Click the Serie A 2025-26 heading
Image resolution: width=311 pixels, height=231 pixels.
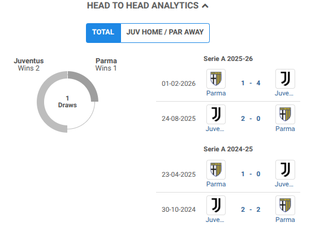tap(228, 59)
